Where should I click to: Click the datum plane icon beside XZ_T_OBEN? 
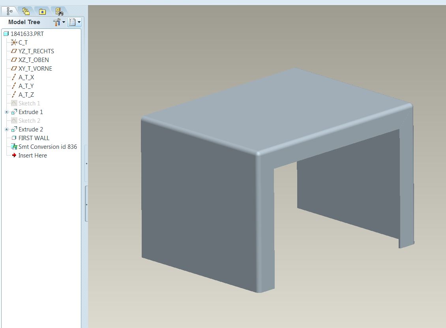point(14,60)
